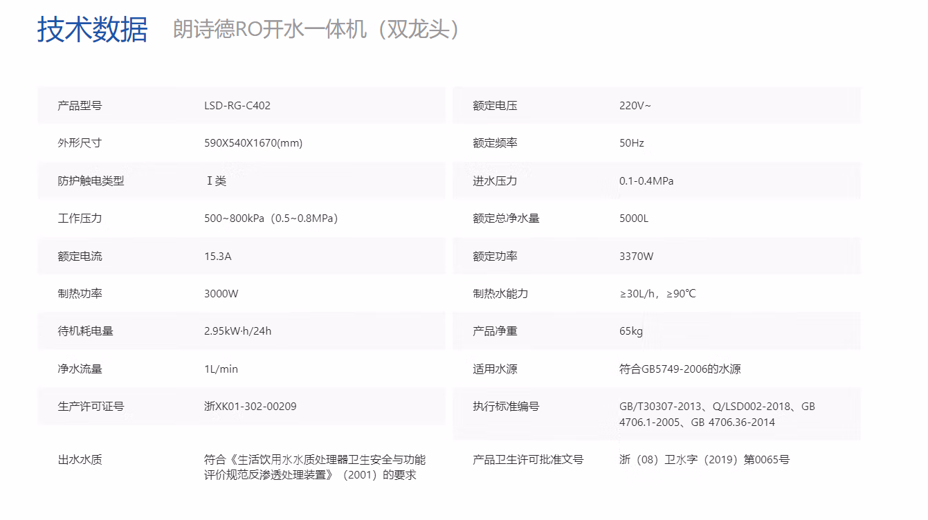The width and height of the screenshot is (928, 520).
Task: Select the 0.1-0.4MPa value
Action: click(646, 181)
